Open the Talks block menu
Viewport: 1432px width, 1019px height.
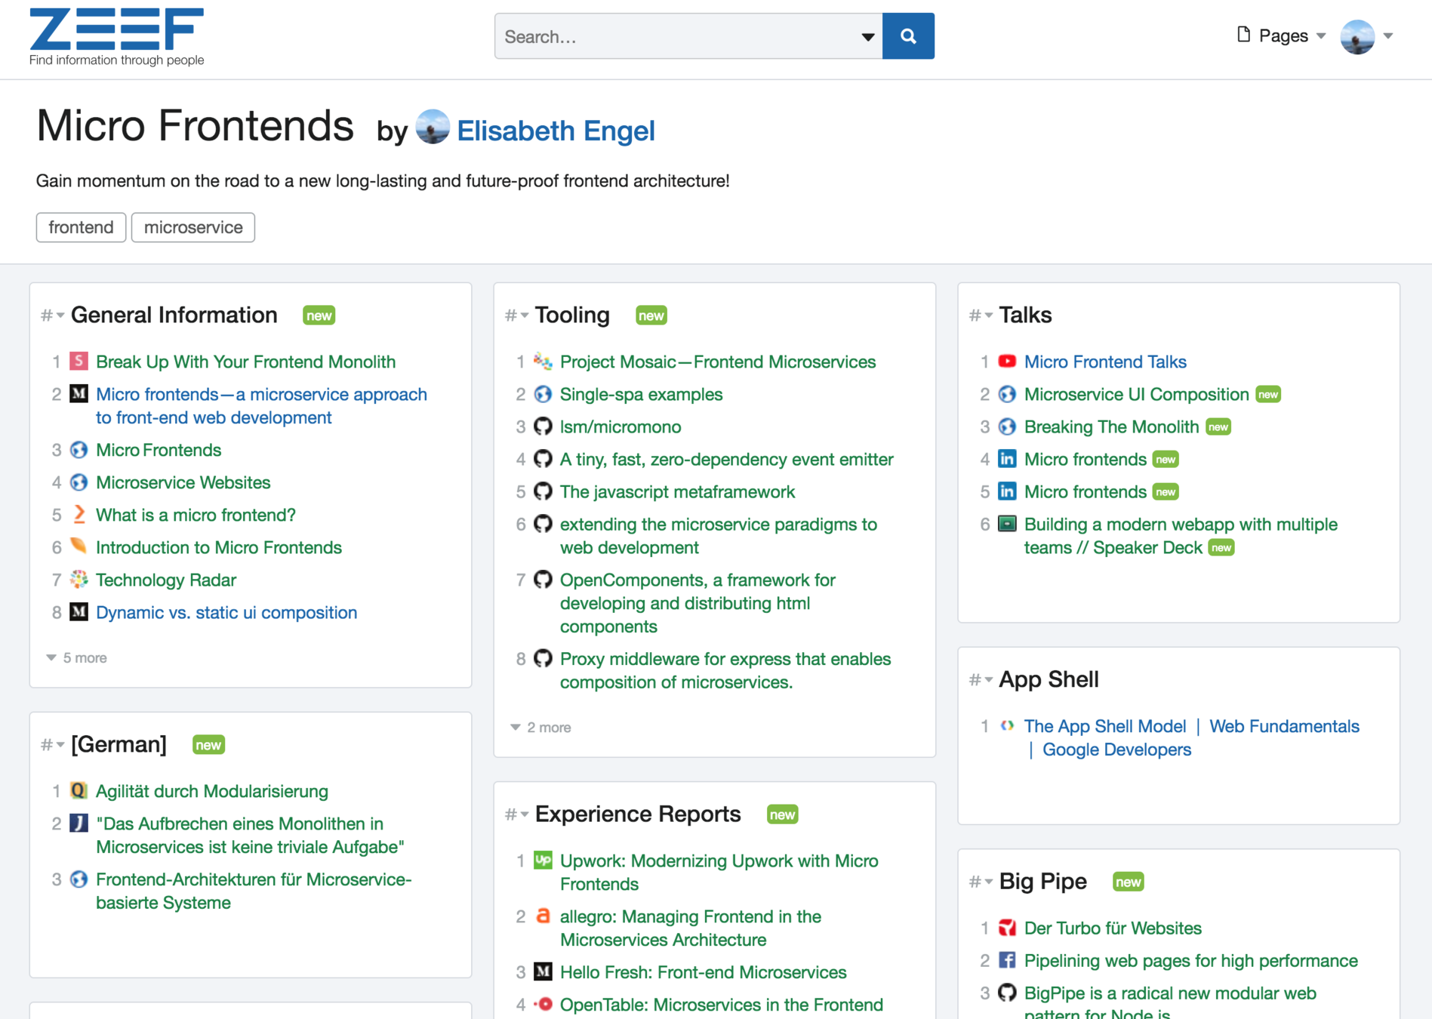pyautogui.click(x=981, y=315)
